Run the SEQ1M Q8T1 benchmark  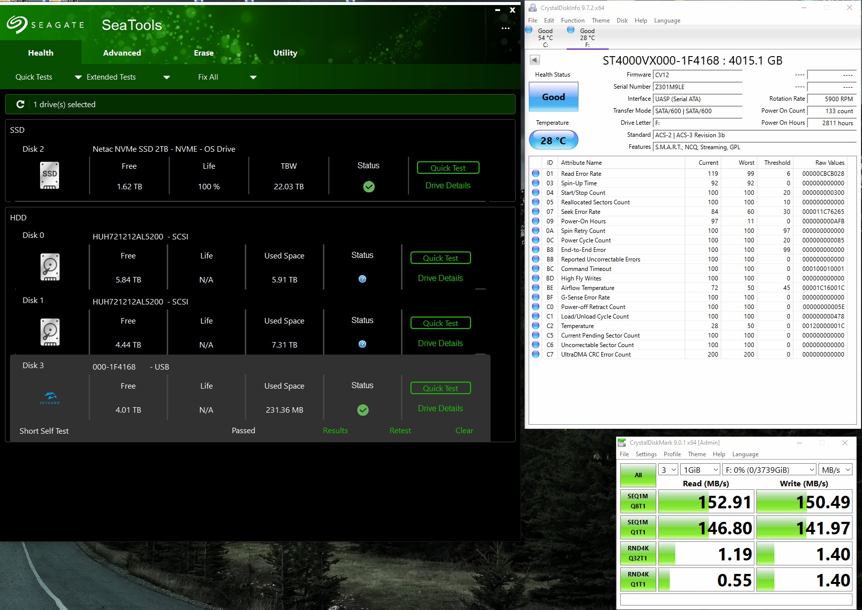(x=638, y=501)
